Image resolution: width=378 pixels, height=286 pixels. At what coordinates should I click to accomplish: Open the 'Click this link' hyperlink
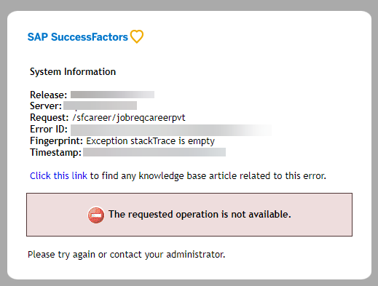point(58,175)
